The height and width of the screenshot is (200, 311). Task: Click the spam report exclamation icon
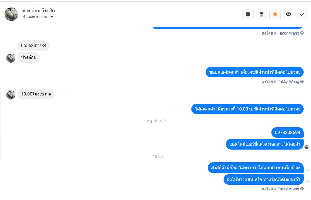[248, 14]
